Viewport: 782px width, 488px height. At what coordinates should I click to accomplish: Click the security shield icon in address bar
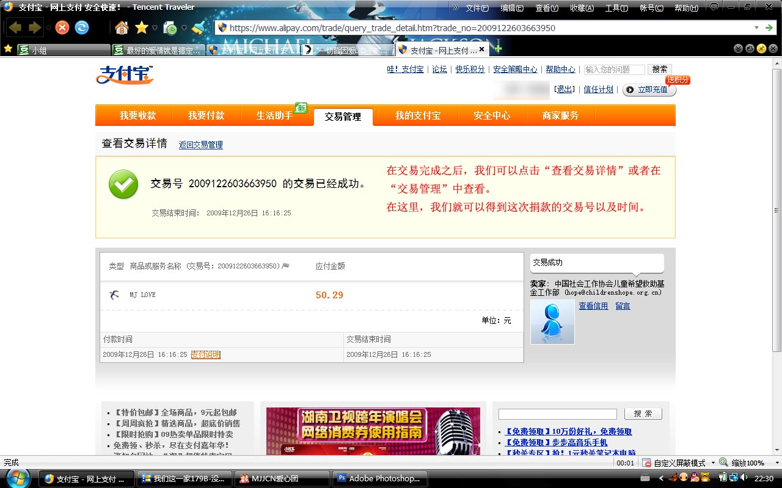click(224, 27)
